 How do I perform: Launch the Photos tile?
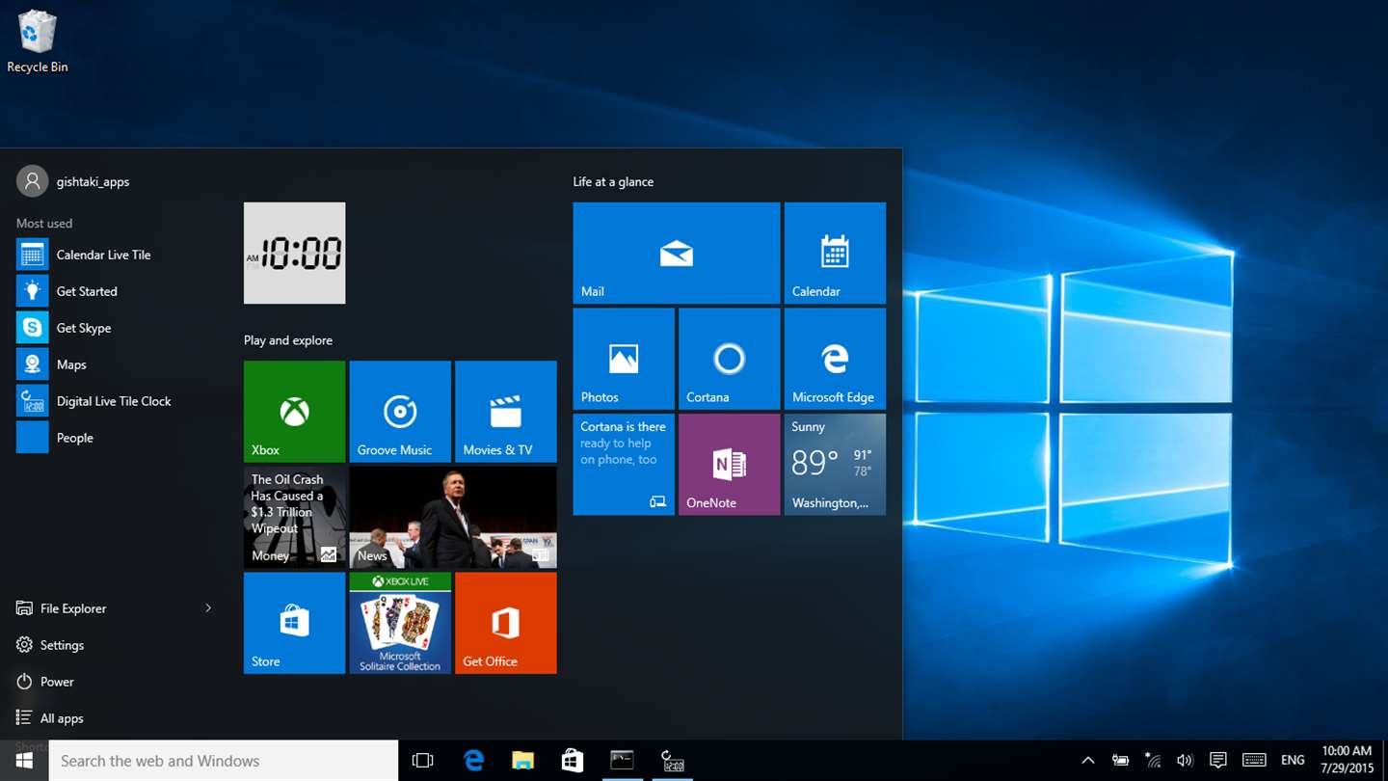[x=624, y=359]
